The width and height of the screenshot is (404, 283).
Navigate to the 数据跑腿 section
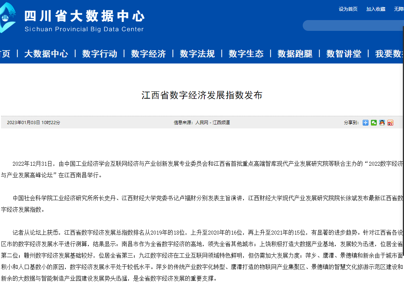point(295,54)
